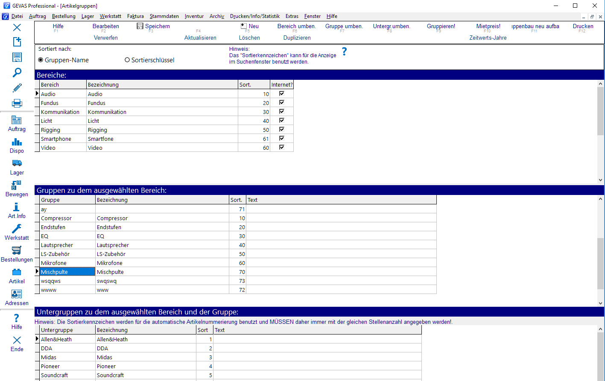
Task: Uncheck the Internet checkbox for Fundus
Action: [282, 102]
